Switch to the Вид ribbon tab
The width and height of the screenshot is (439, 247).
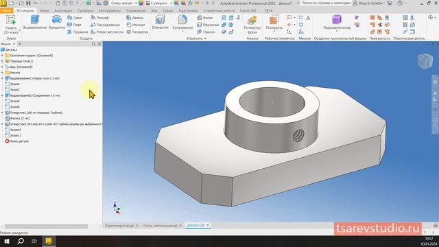coord(154,11)
